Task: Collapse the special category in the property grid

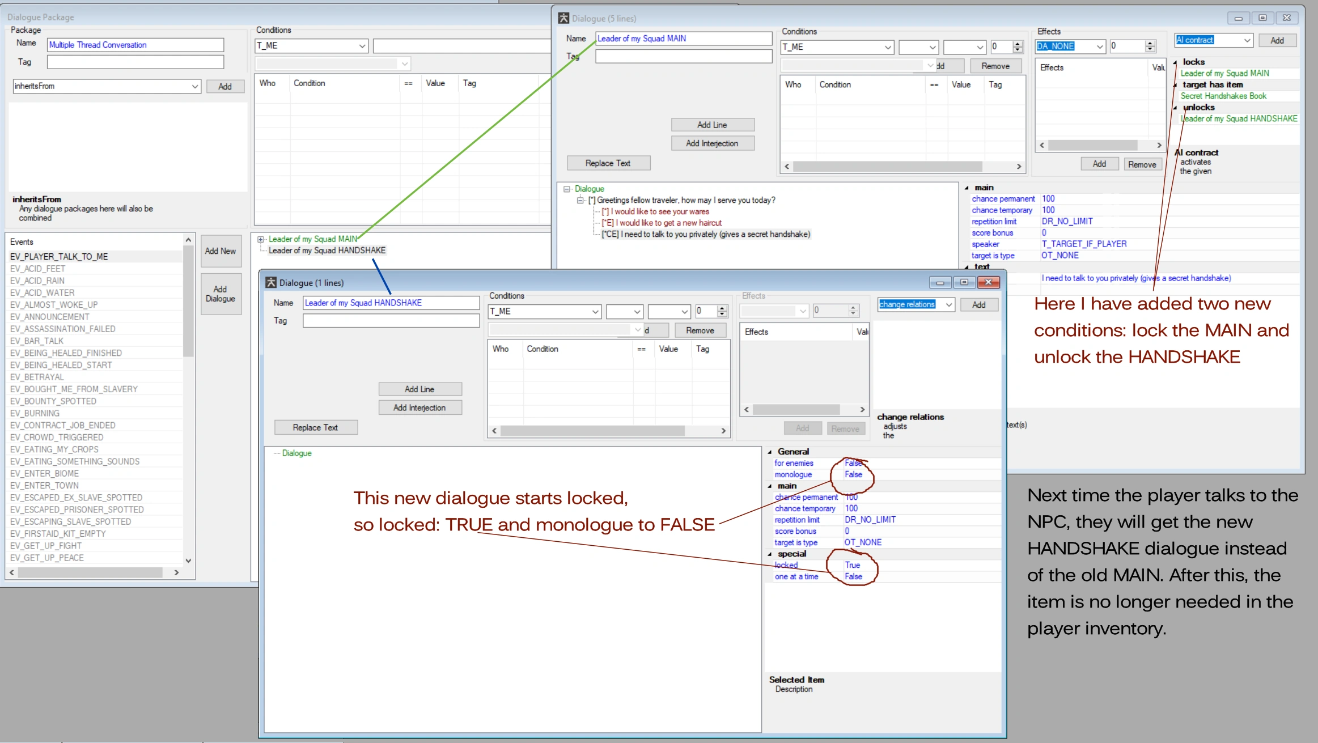Action: pos(770,554)
